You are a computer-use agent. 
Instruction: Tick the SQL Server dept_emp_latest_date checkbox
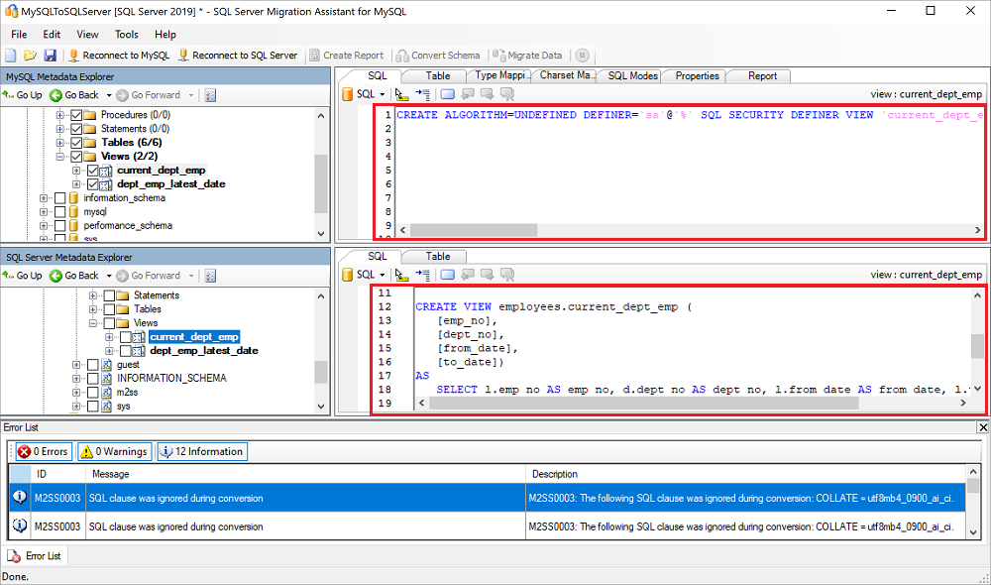pos(126,351)
